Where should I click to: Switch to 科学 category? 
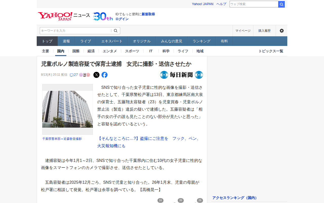pyautogui.click(x=166, y=51)
